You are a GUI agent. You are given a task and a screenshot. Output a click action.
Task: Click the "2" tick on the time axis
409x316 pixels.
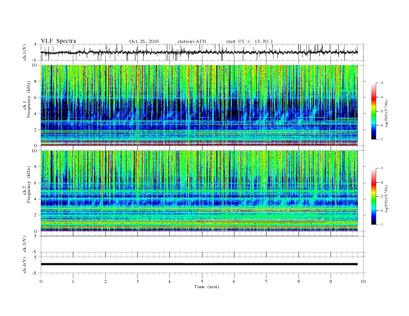(105, 281)
